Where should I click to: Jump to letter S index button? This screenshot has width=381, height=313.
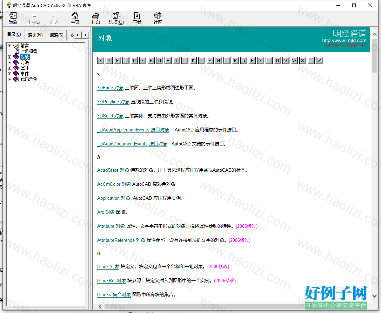click(x=261, y=61)
